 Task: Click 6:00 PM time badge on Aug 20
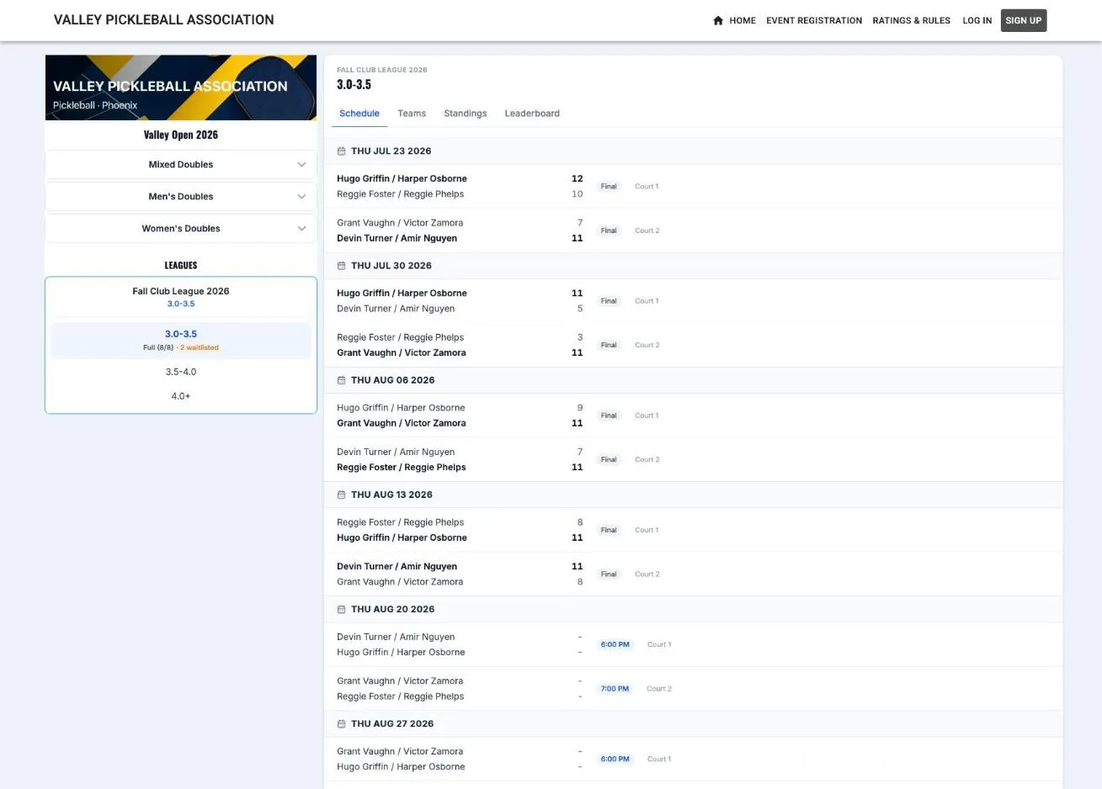[615, 645]
